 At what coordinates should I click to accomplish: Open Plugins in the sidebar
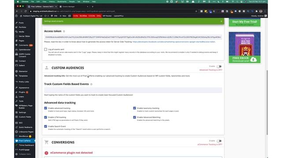coord(22,92)
